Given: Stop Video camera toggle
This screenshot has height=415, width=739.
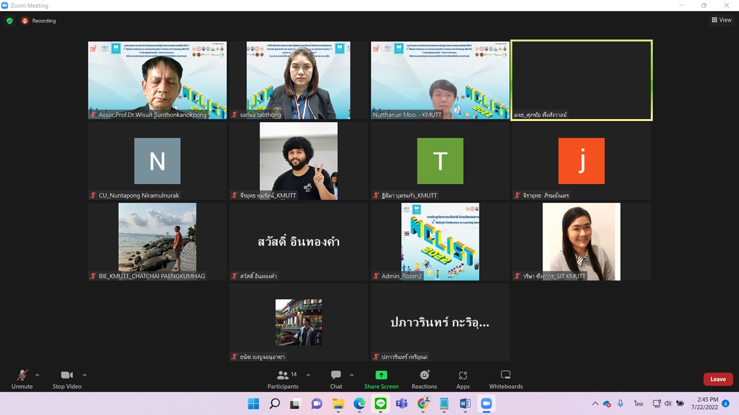Looking at the screenshot, I should coord(67,379).
